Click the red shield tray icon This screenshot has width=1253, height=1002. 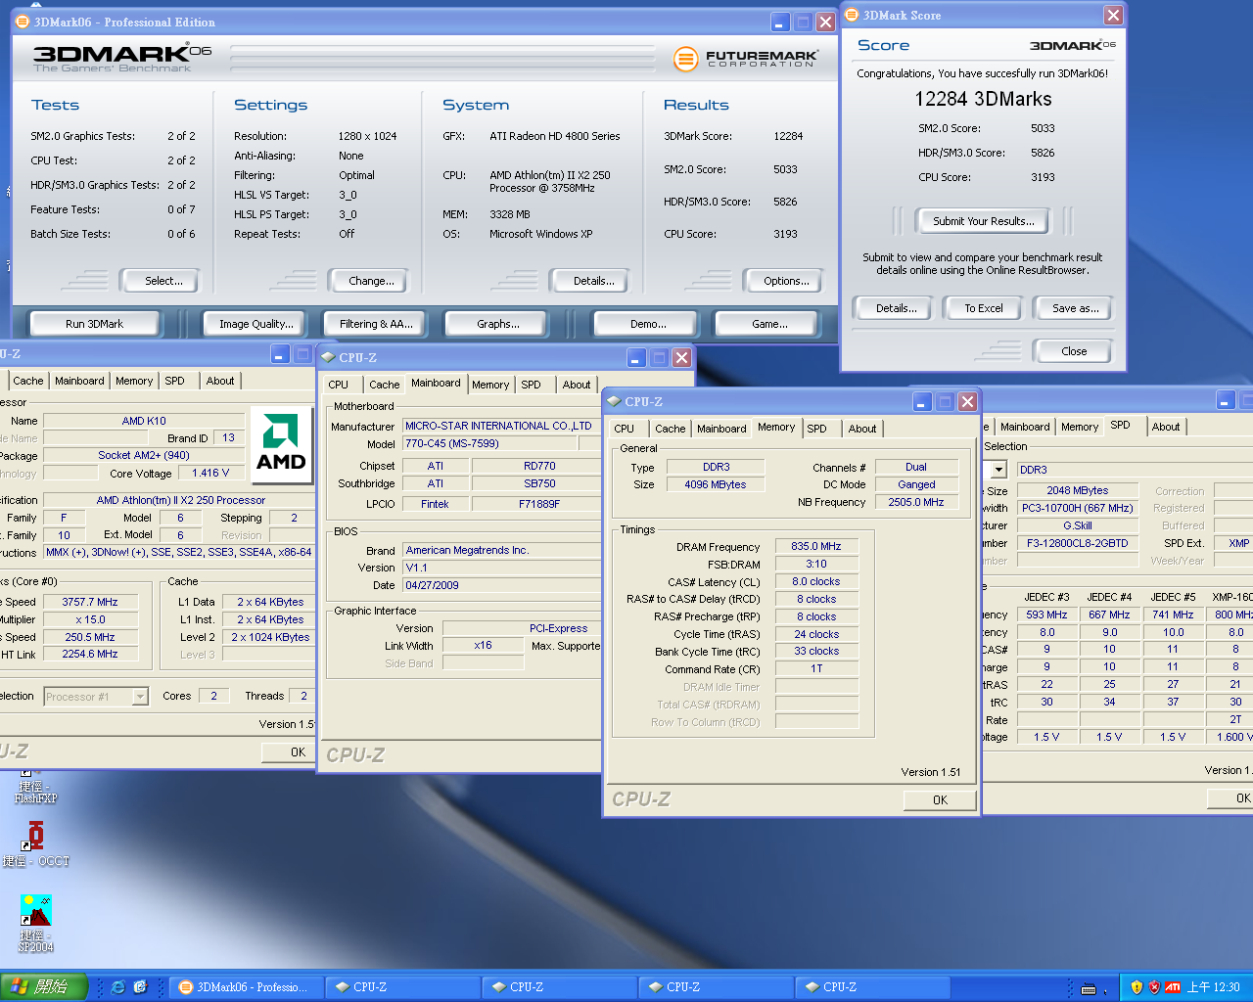(x=1154, y=987)
